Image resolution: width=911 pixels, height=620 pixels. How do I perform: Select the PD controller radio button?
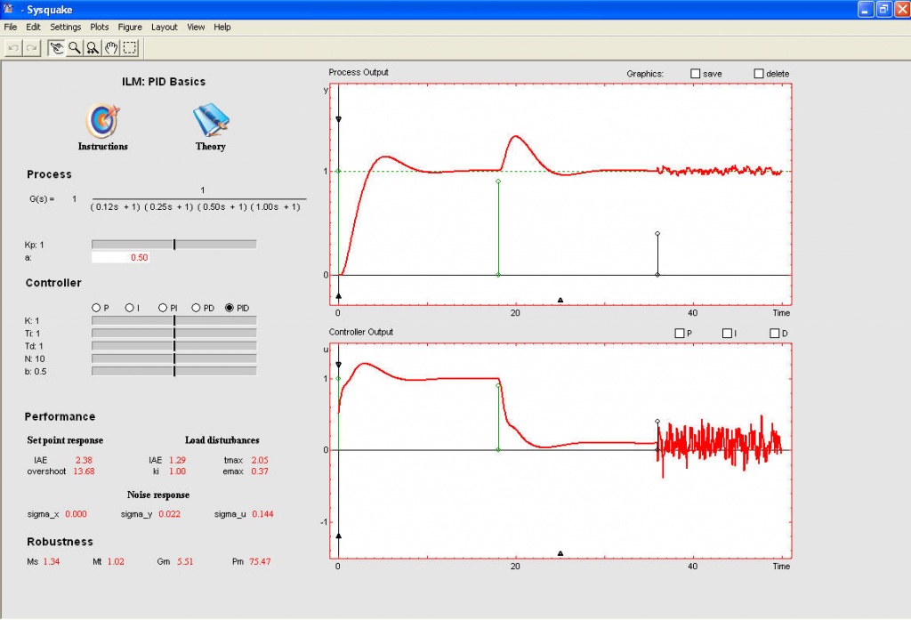[x=196, y=308]
